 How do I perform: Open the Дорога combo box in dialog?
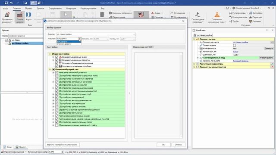96,34
